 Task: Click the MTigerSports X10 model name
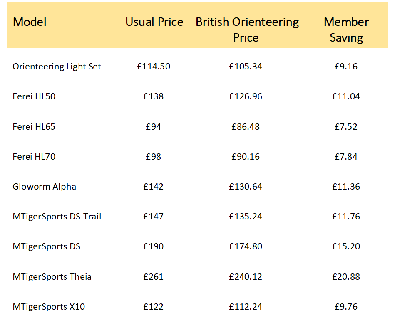point(49,307)
